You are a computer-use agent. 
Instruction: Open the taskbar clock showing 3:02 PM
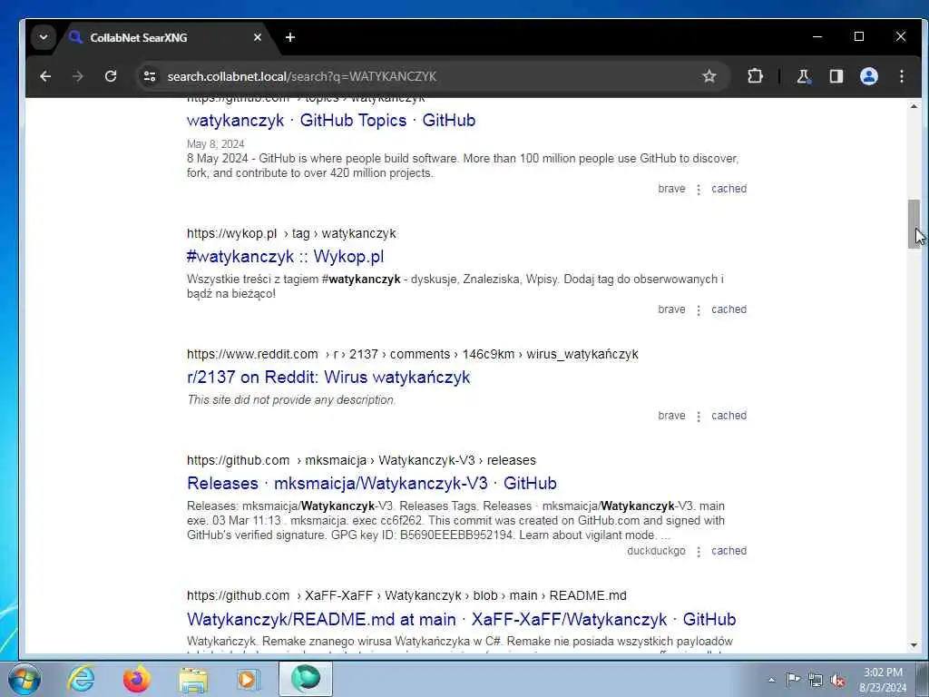coord(883,679)
